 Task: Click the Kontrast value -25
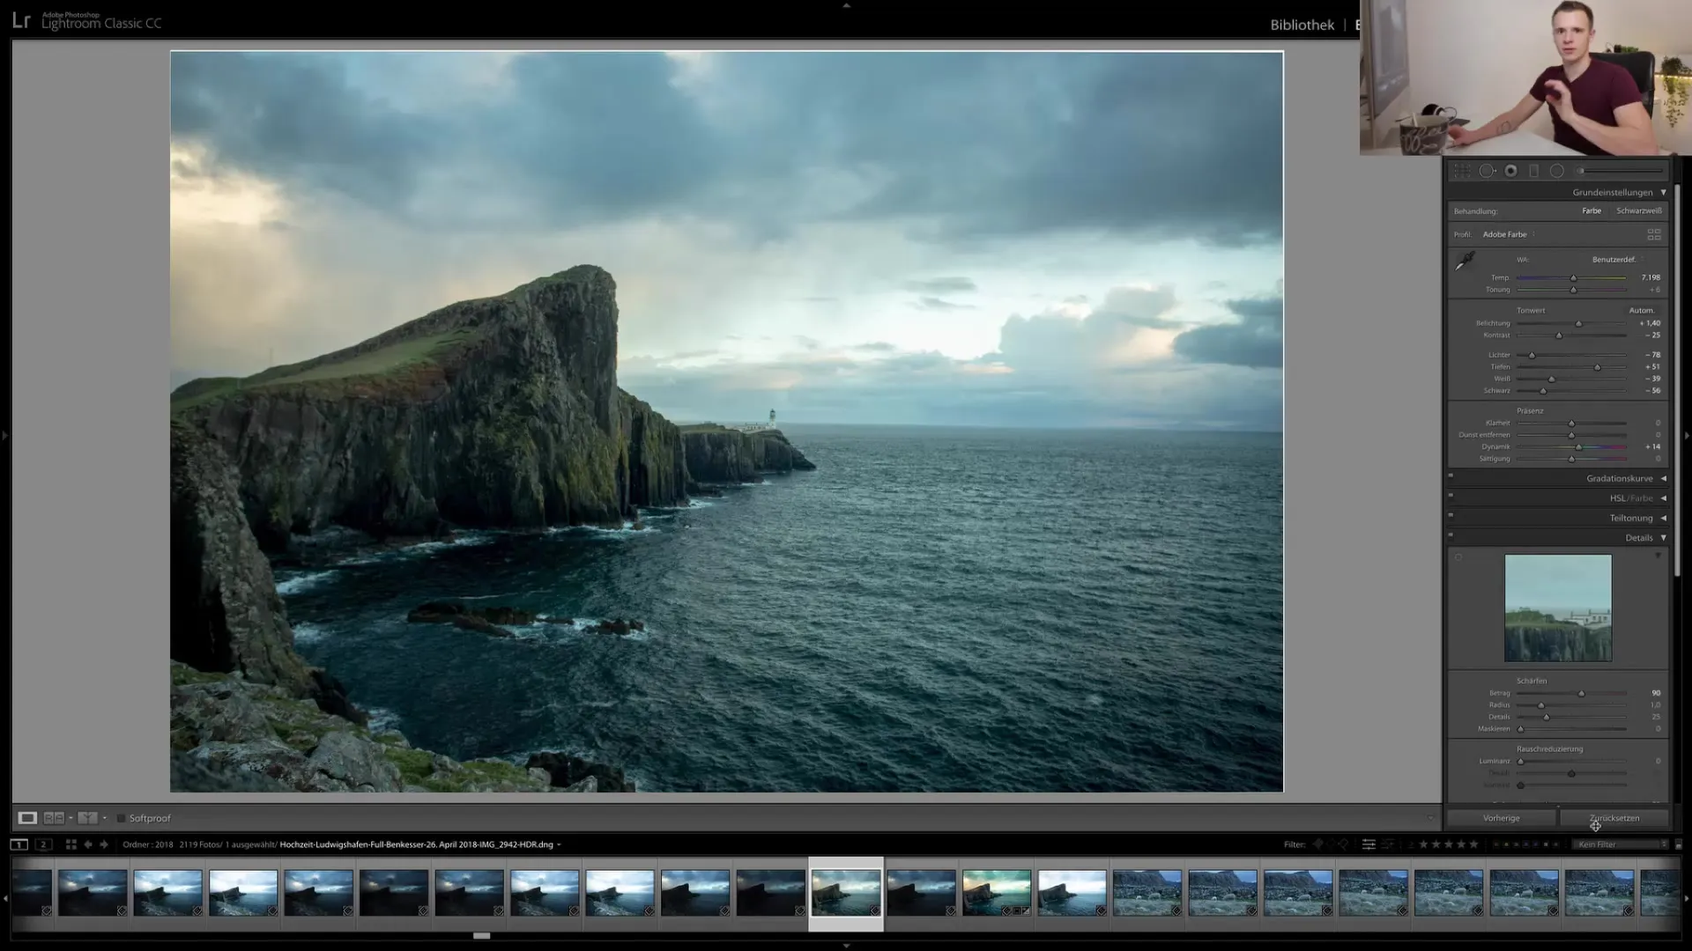pyautogui.click(x=1651, y=335)
